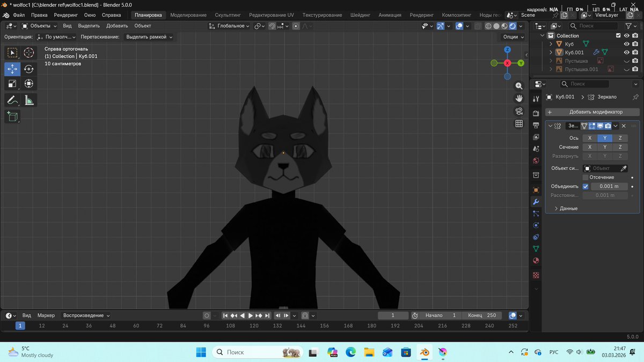The width and height of the screenshot is (644, 362).
Task: Activate the Scale tool
Action: (x=12, y=84)
